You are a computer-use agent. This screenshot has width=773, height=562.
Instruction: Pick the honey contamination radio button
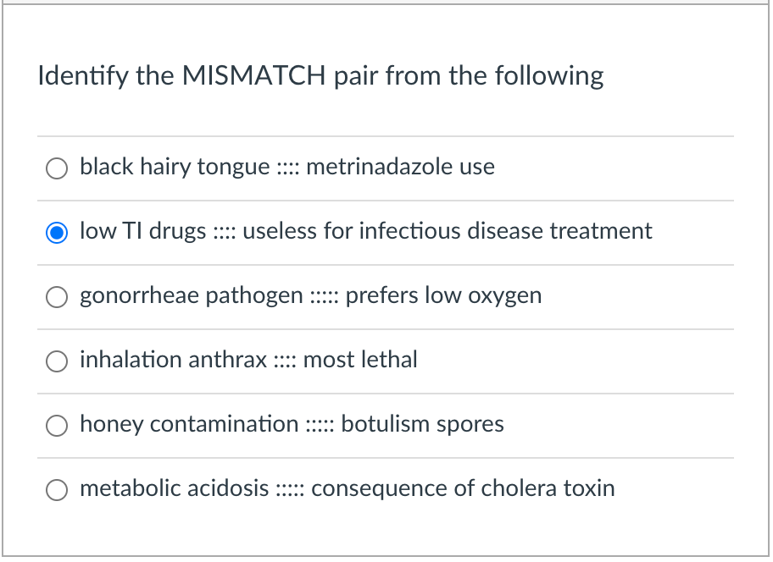pyautogui.click(x=56, y=426)
